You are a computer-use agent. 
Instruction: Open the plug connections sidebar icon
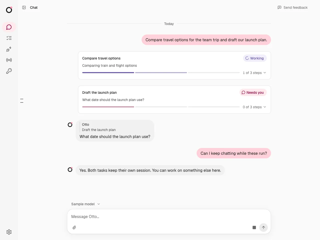tap(9, 49)
